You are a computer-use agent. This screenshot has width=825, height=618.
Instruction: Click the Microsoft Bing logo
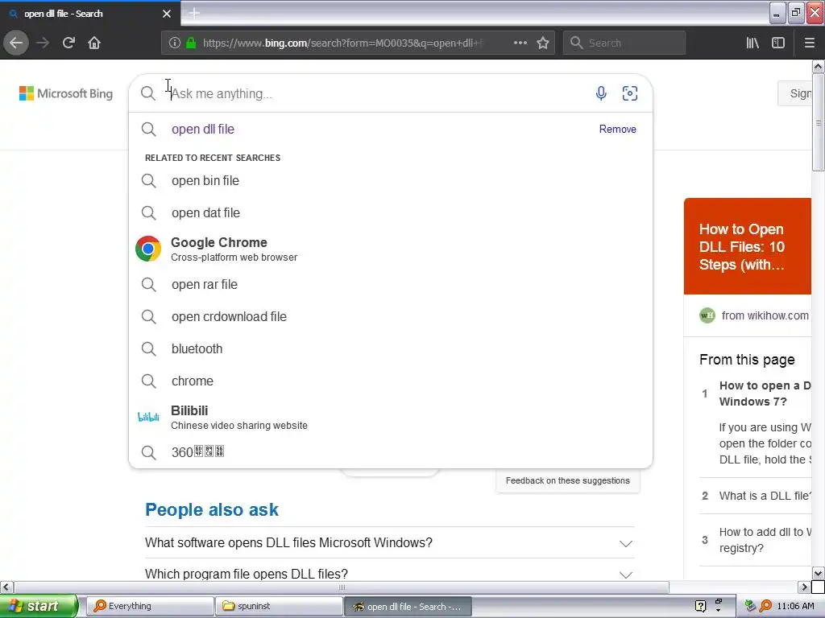66,93
